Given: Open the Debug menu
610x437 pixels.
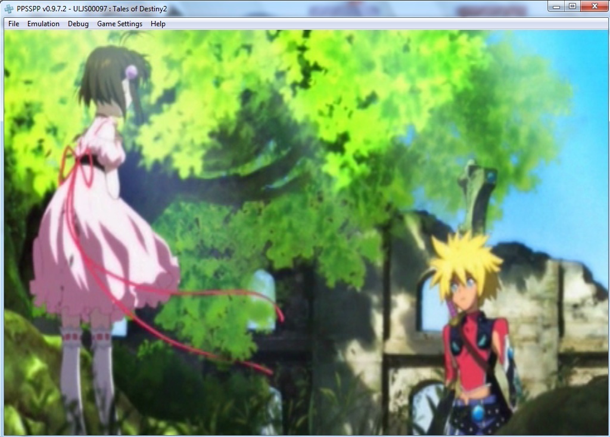Looking at the screenshot, I should [78, 24].
